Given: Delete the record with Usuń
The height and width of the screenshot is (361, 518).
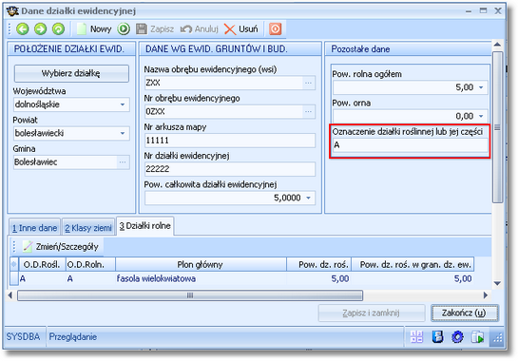Looking at the screenshot, I should pos(240,29).
